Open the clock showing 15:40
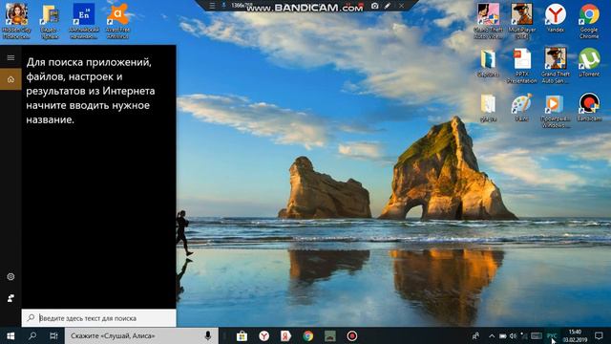The width and height of the screenshot is (611, 344). (x=575, y=335)
